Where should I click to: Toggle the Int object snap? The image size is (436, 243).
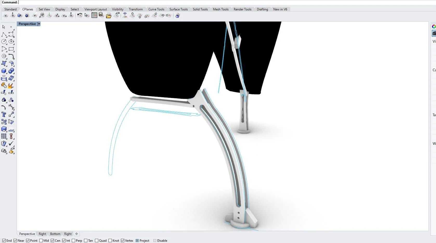[x=66, y=241]
